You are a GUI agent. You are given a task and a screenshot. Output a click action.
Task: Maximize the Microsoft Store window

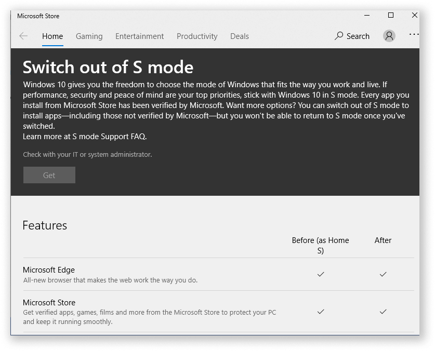click(x=391, y=15)
